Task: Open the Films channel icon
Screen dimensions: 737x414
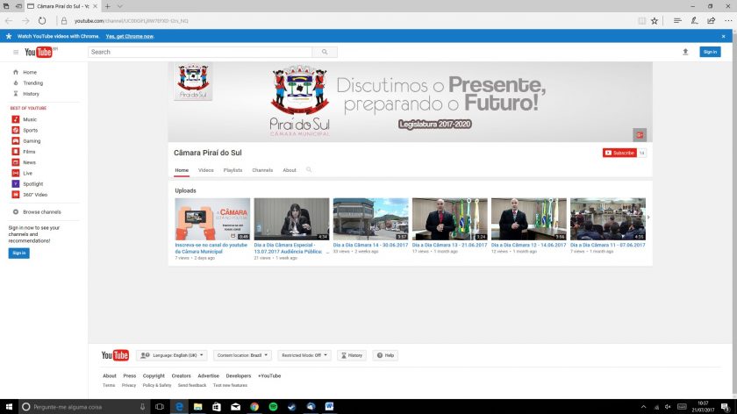Action: tap(16, 152)
